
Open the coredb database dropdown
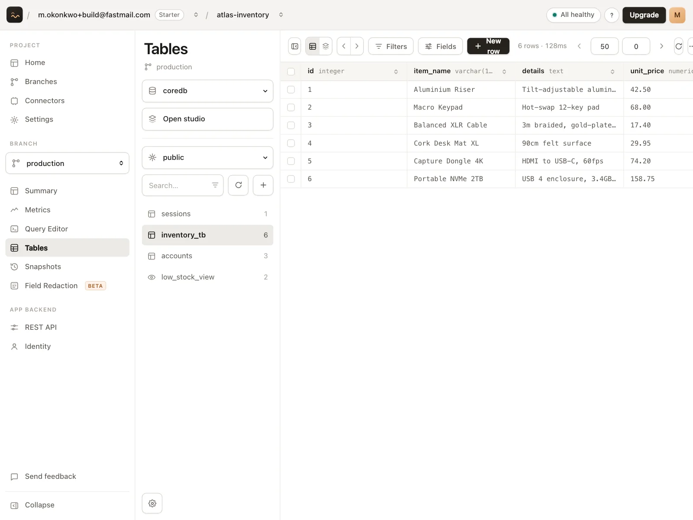tap(207, 91)
